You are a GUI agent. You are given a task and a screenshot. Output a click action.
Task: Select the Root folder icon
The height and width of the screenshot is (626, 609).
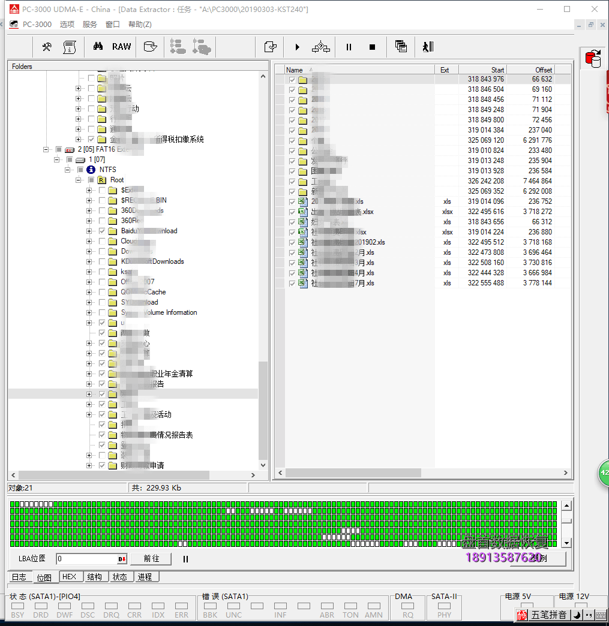point(102,180)
